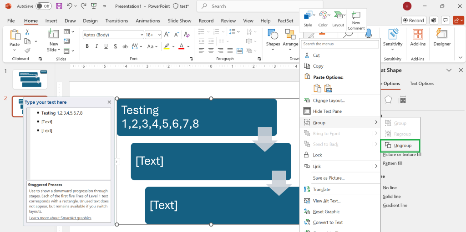Open Format Shape pane options chevron

click(x=449, y=70)
